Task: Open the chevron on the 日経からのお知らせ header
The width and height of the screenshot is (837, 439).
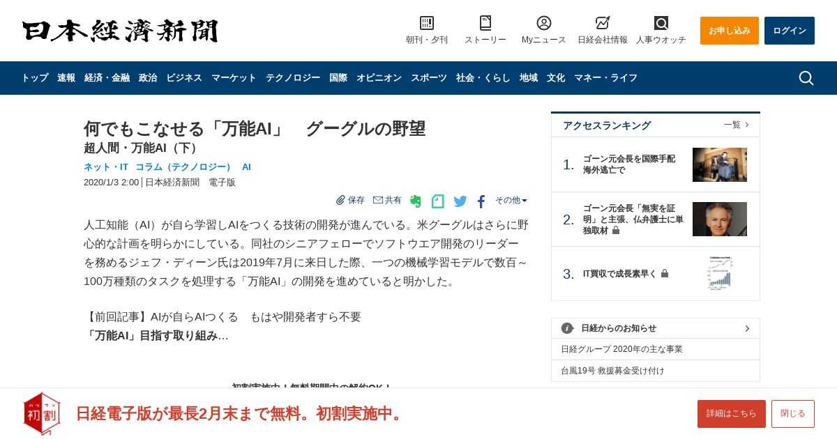Action: [747, 328]
